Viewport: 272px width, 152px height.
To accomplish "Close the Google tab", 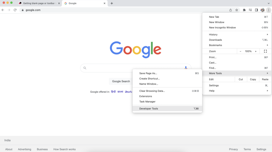I will pyautogui.click(x=104, y=3).
